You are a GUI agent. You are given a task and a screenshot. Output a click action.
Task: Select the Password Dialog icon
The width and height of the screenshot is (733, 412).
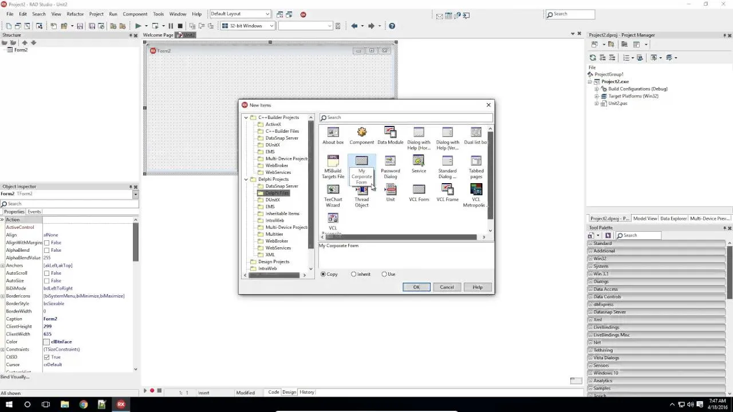(x=390, y=161)
